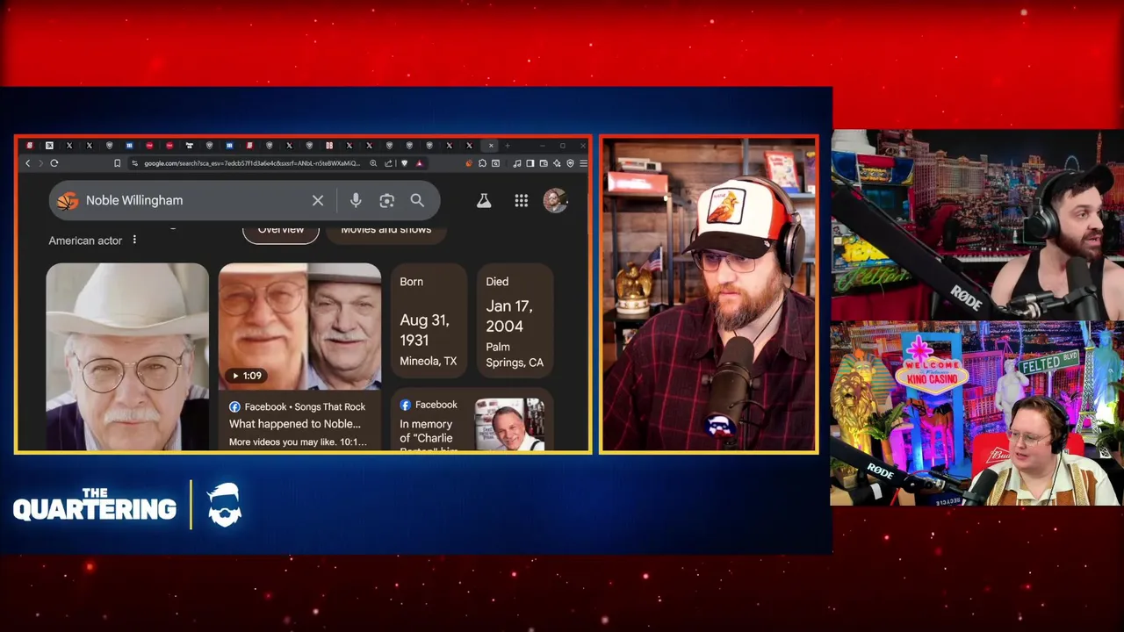
Task: Open the zoom magnifier in the address bar
Action: (373, 163)
